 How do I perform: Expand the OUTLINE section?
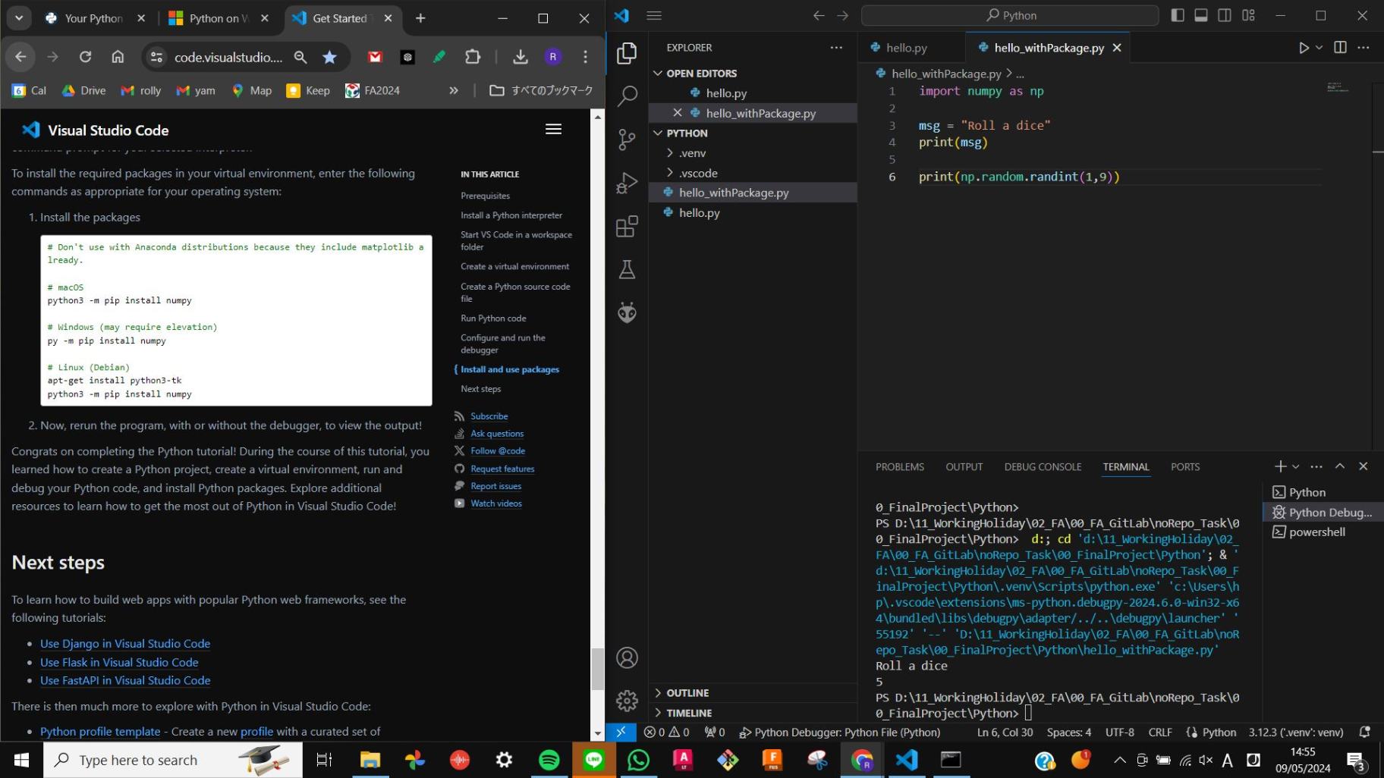687,693
